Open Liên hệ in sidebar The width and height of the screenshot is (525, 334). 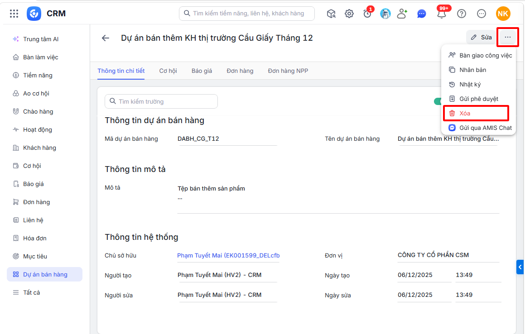point(44,220)
